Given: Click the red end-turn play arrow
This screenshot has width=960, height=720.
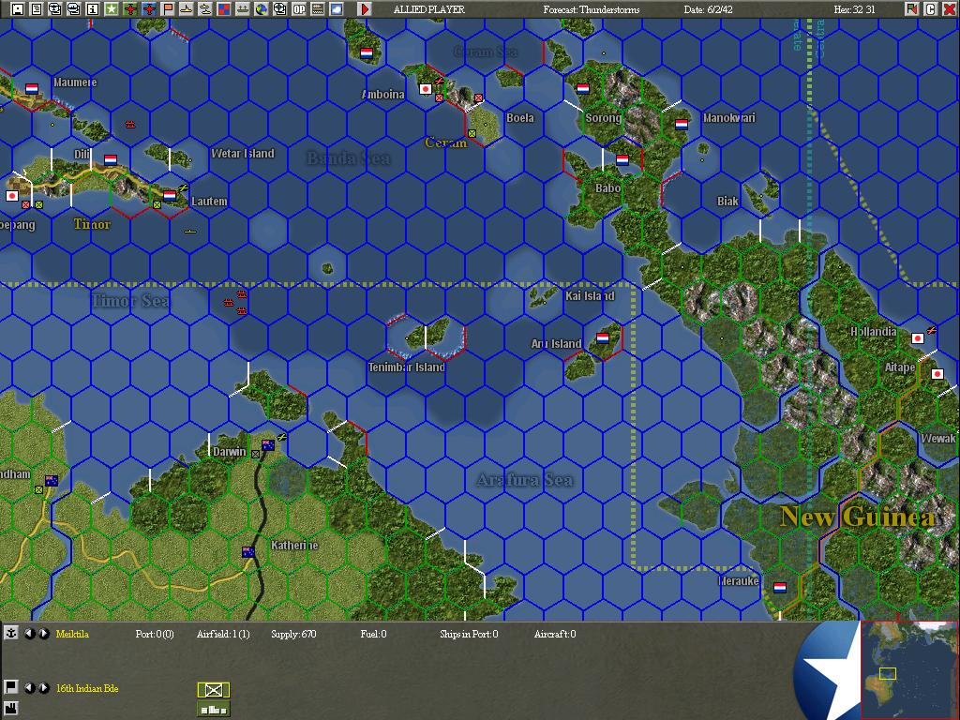Looking at the screenshot, I should [365, 8].
